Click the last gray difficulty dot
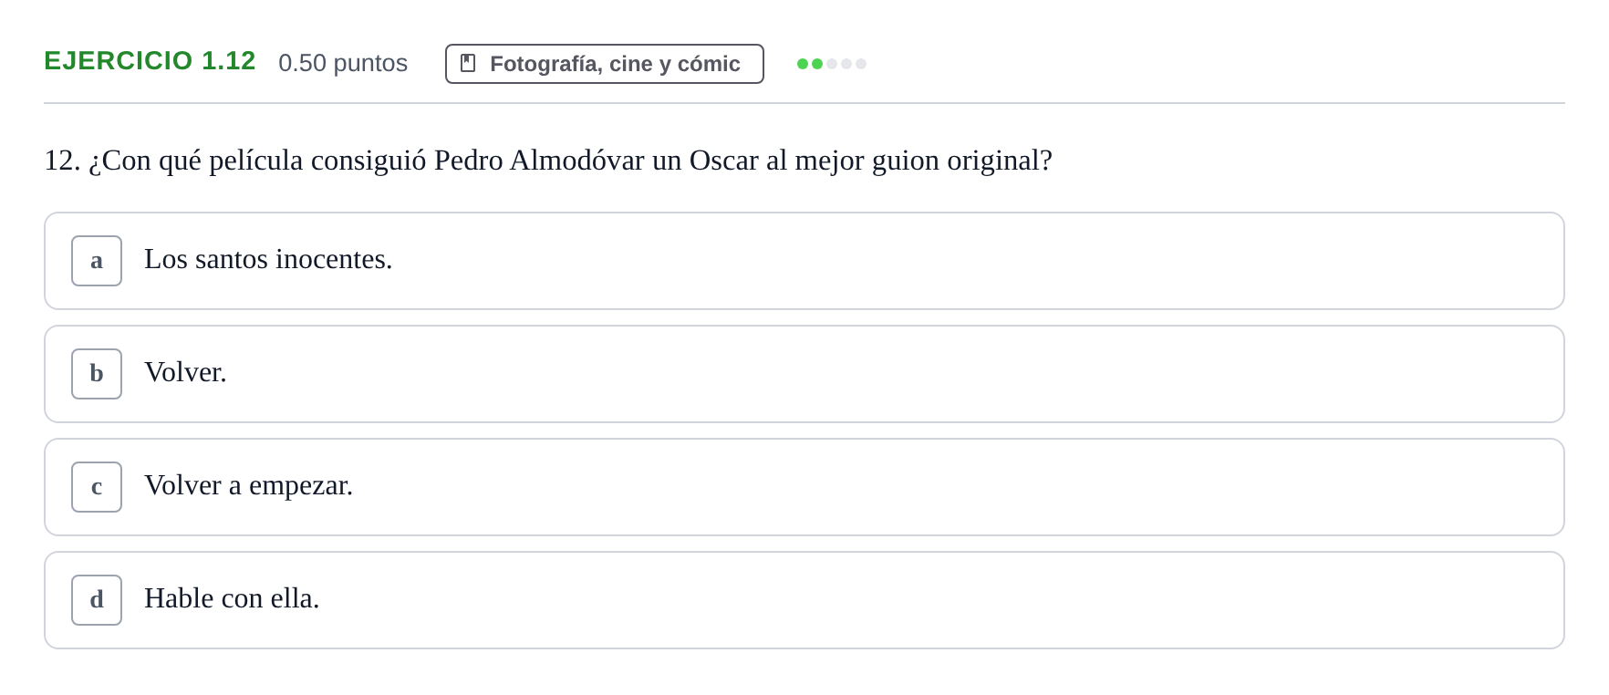 (x=861, y=64)
